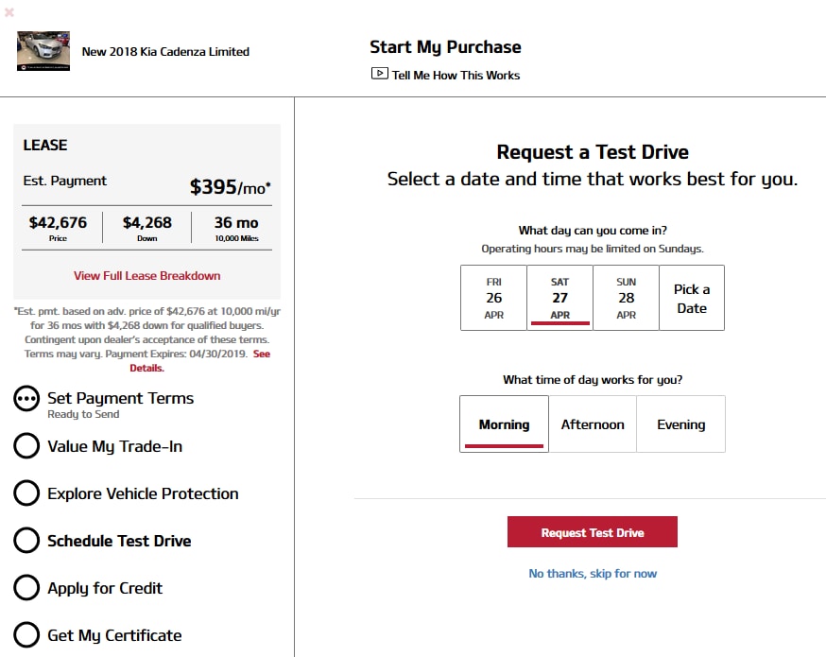Open the Kia Cadenza vehicle thumbnail
This screenshot has height=657, width=826.
click(x=43, y=51)
